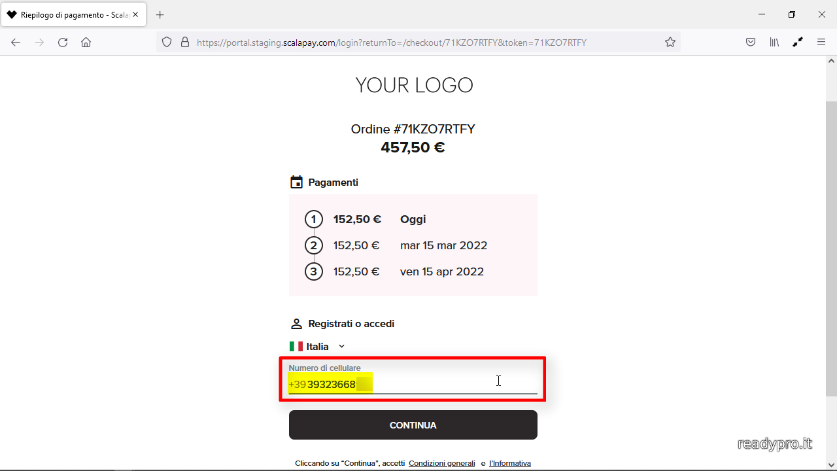Open tracking protection shield icon
837x471 pixels.
[x=167, y=43]
